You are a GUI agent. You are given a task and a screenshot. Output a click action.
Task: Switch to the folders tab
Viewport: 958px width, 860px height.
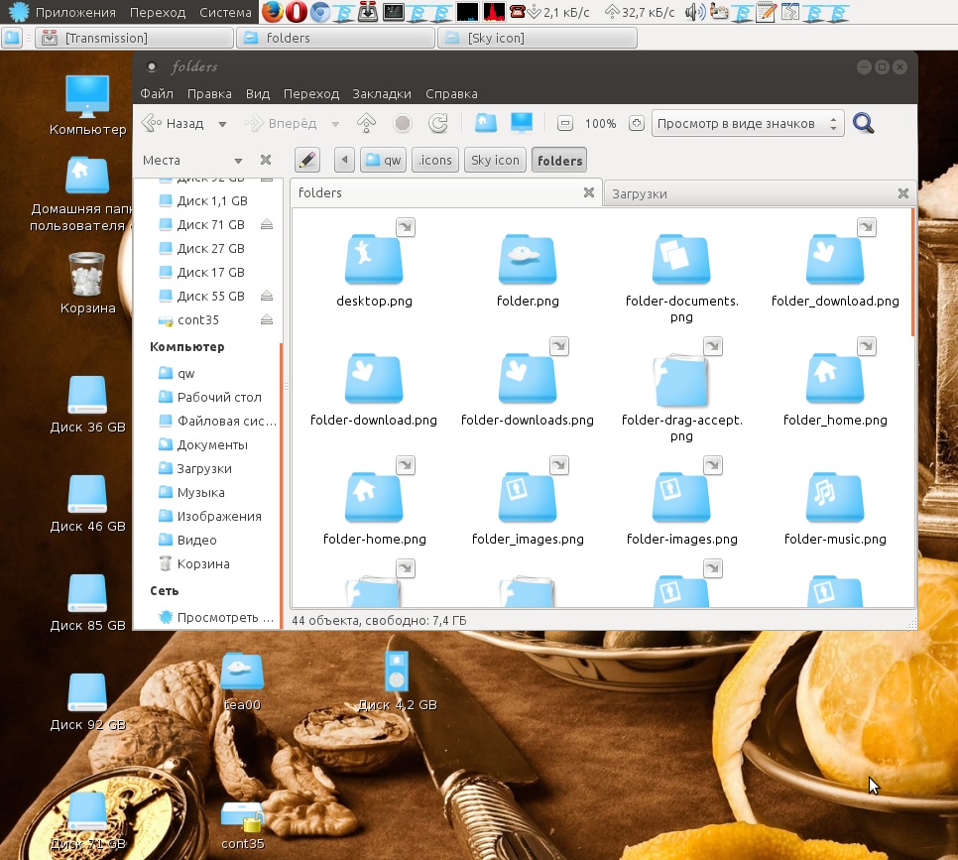point(438,193)
